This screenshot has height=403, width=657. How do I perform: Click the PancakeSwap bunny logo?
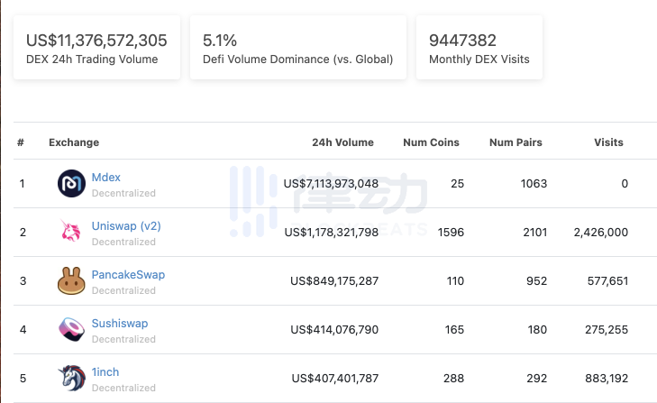pyautogui.click(x=71, y=280)
